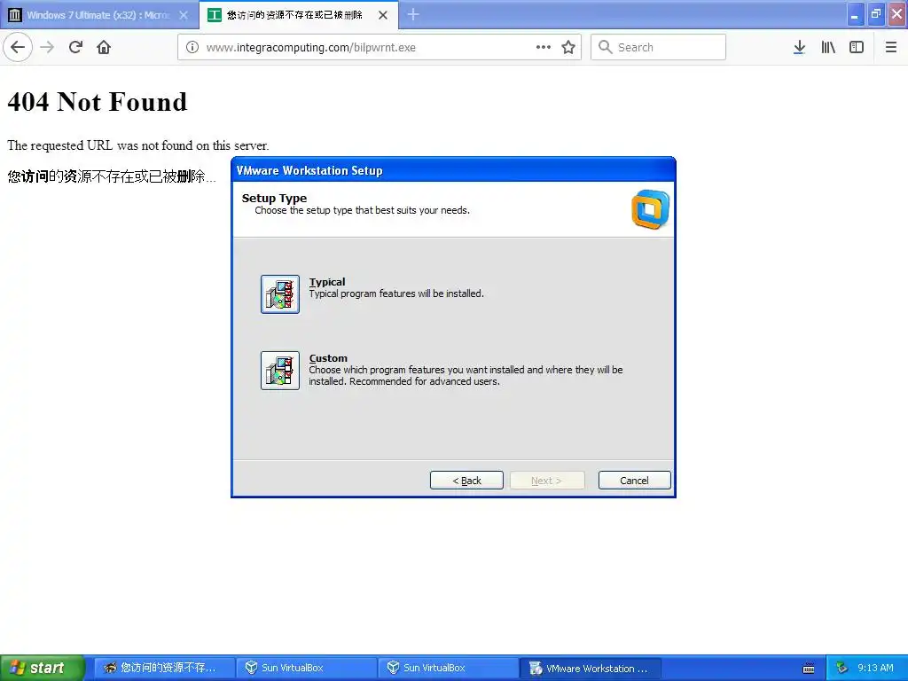Open the downloads arrow in toolbar
908x681 pixels.
click(799, 48)
